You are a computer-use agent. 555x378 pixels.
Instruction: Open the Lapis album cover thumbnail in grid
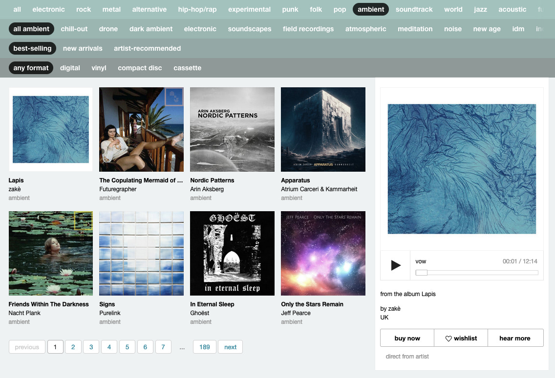[x=51, y=129]
